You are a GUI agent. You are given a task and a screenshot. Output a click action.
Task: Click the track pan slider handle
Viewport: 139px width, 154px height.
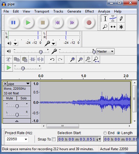coord(17,115)
